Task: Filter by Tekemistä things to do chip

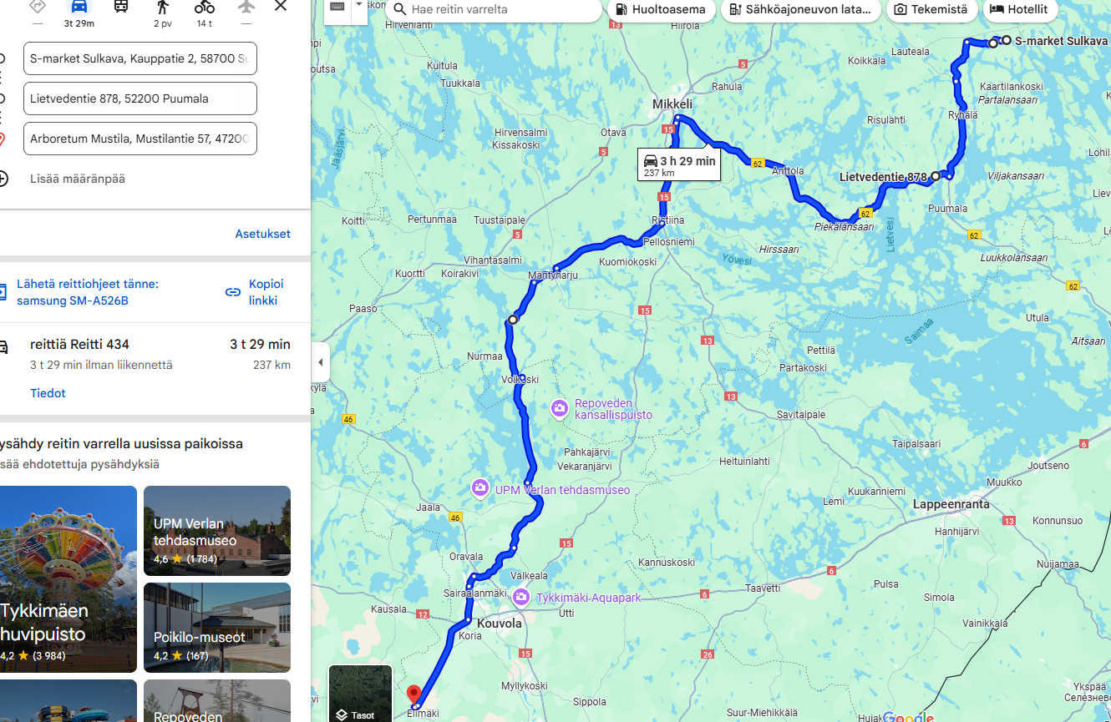Action: 931,10
